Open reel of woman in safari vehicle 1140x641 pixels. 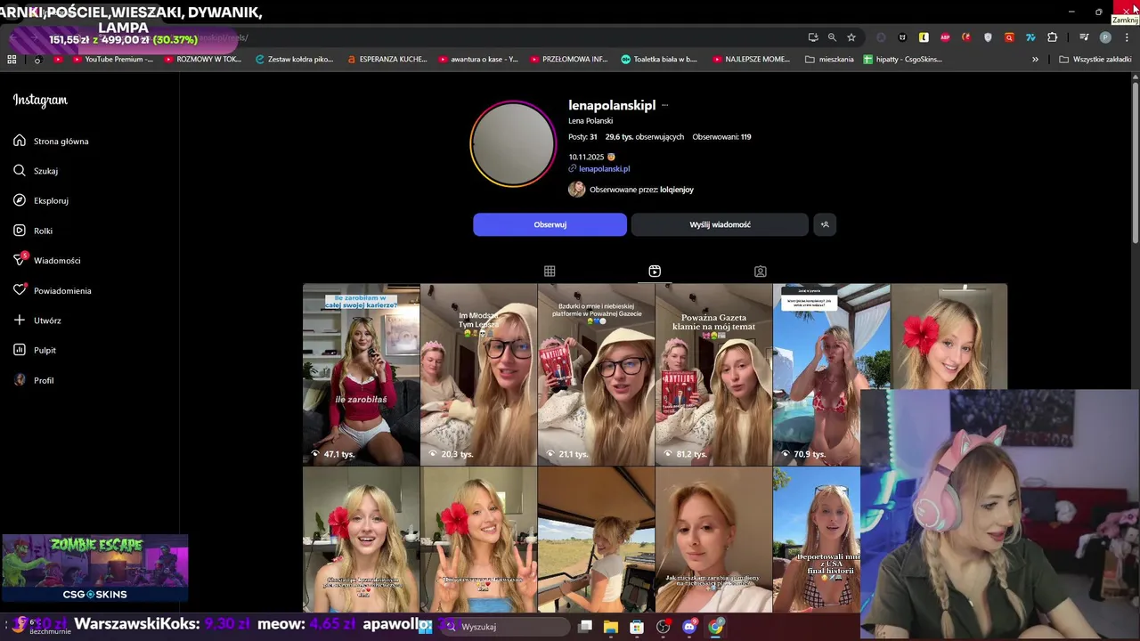[x=596, y=540]
